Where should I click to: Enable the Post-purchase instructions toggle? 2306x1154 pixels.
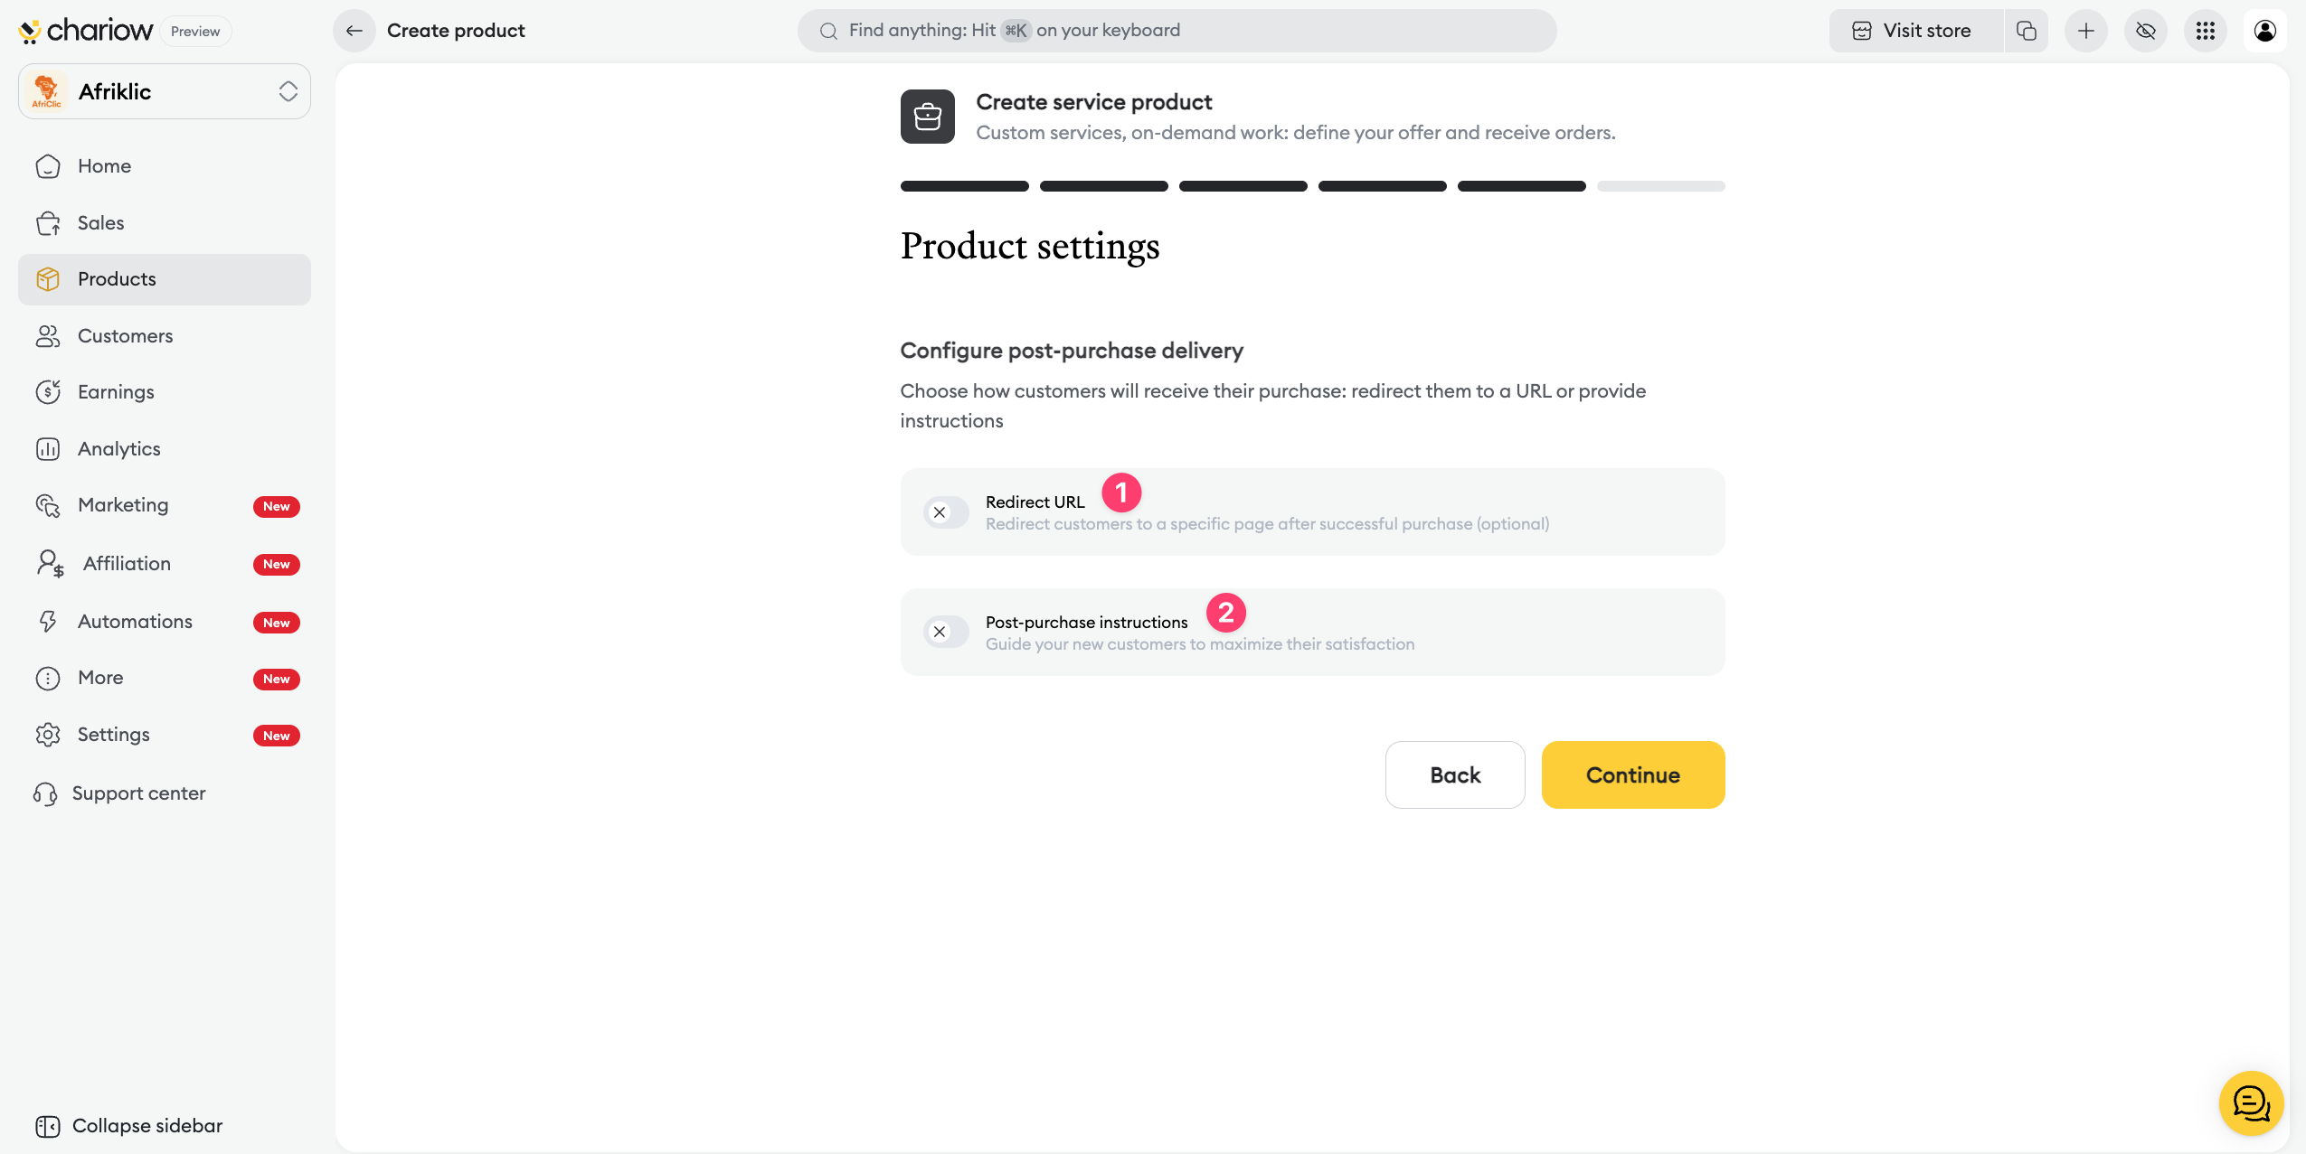tap(946, 633)
